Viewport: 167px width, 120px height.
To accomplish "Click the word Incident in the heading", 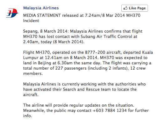I will pos(31,21).
